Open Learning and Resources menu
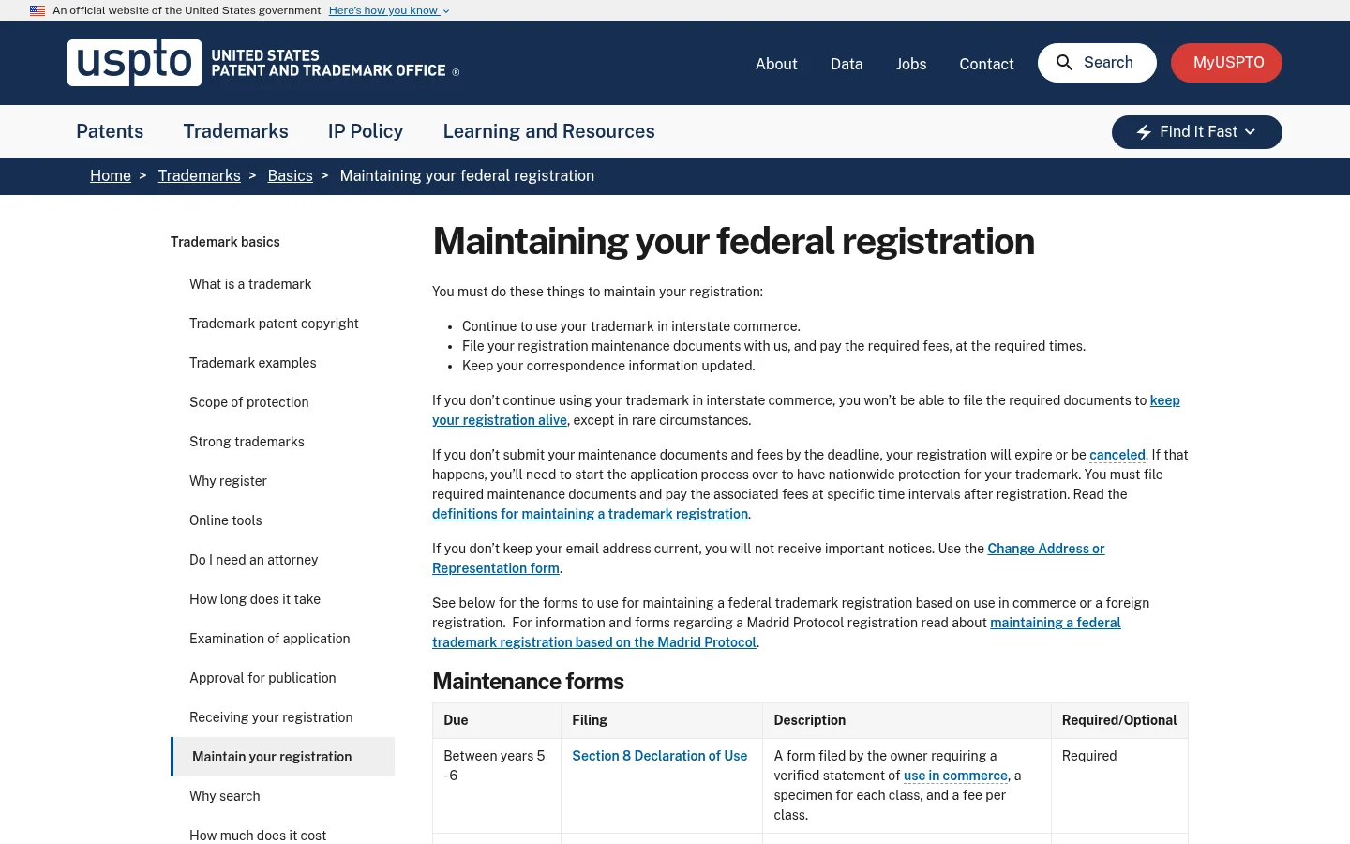The image size is (1350, 844). pyautogui.click(x=549, y=131)
